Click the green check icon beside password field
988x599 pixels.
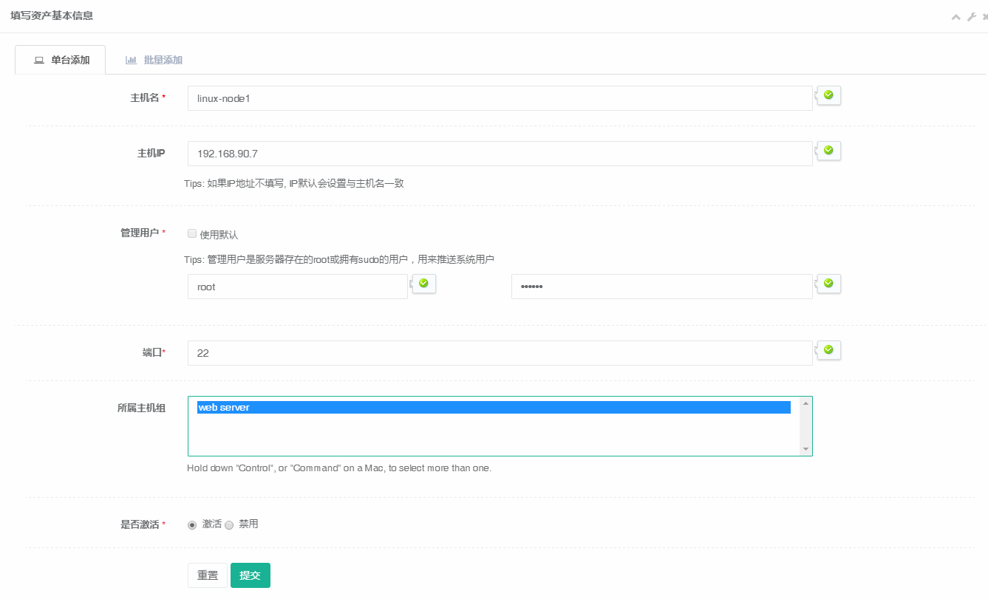[x=828, y=283]
